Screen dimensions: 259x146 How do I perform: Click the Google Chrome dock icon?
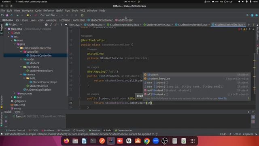(146, 141)
